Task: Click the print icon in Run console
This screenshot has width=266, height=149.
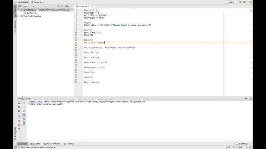Action: coord(24,119)
